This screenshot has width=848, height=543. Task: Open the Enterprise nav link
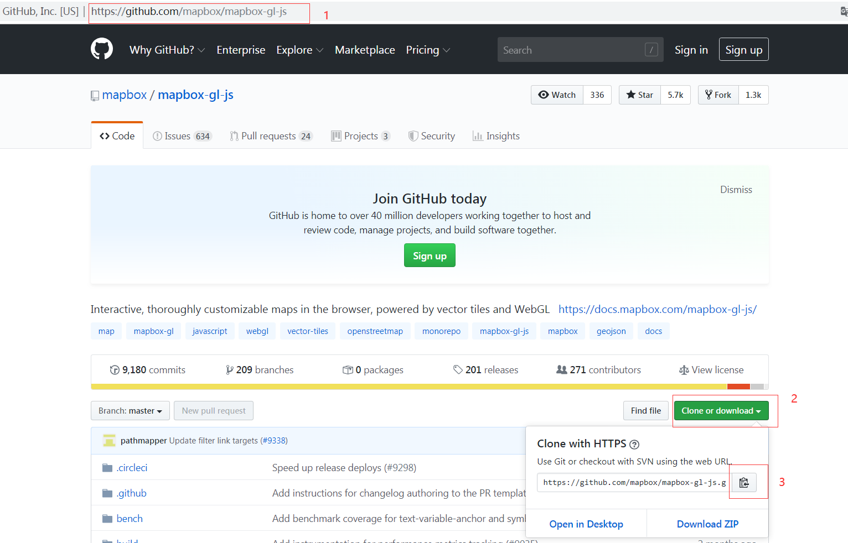tap(241, 50)
